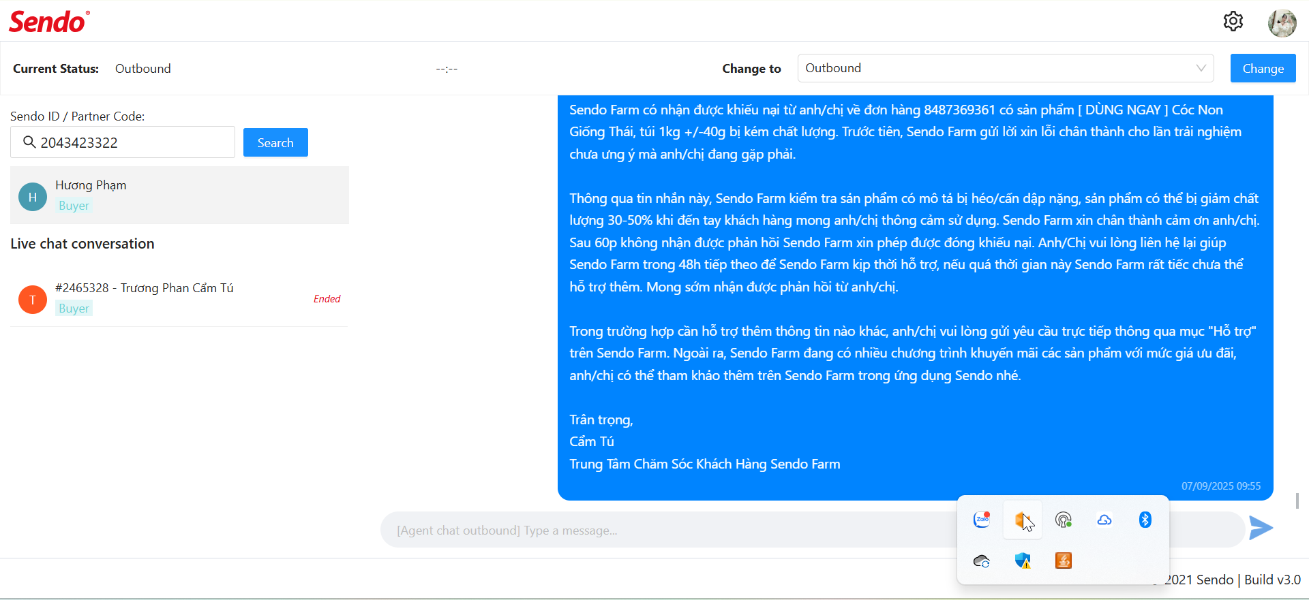Click the Change to label
The image size is (1309, 600).
click(x=751, y=69)
